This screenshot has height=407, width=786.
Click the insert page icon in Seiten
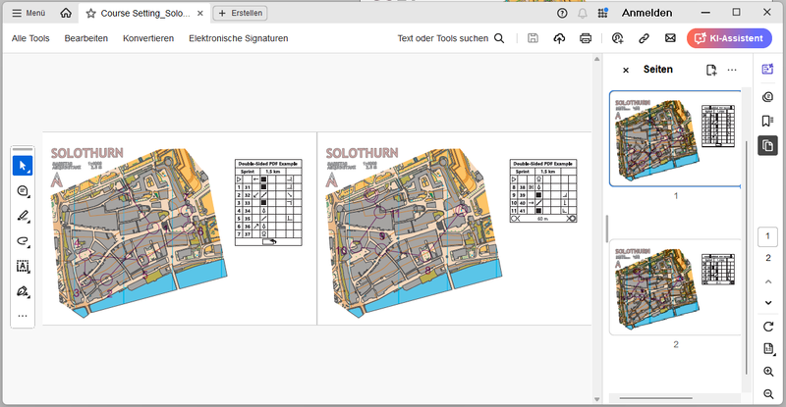(710, 70)
